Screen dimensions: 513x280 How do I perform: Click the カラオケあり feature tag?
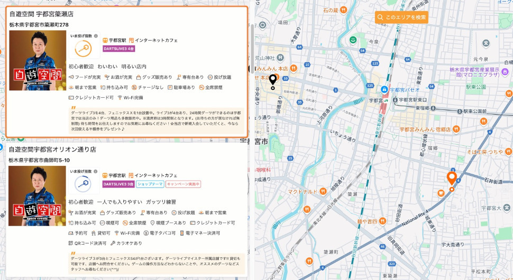[126, 243]
